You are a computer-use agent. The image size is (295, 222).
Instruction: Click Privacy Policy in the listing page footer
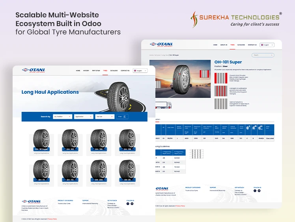pos(52,219)
